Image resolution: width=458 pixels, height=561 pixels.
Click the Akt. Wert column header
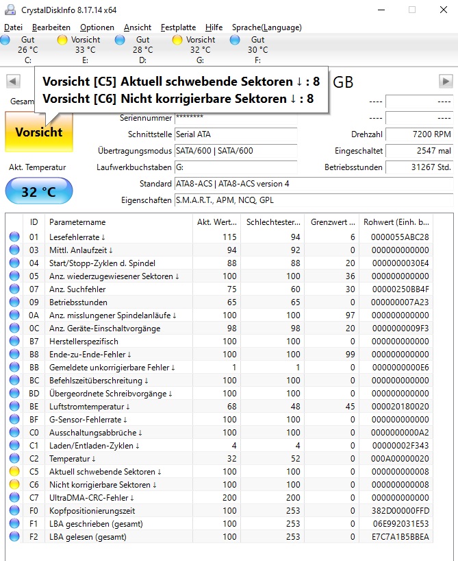[x=217, y=222]
